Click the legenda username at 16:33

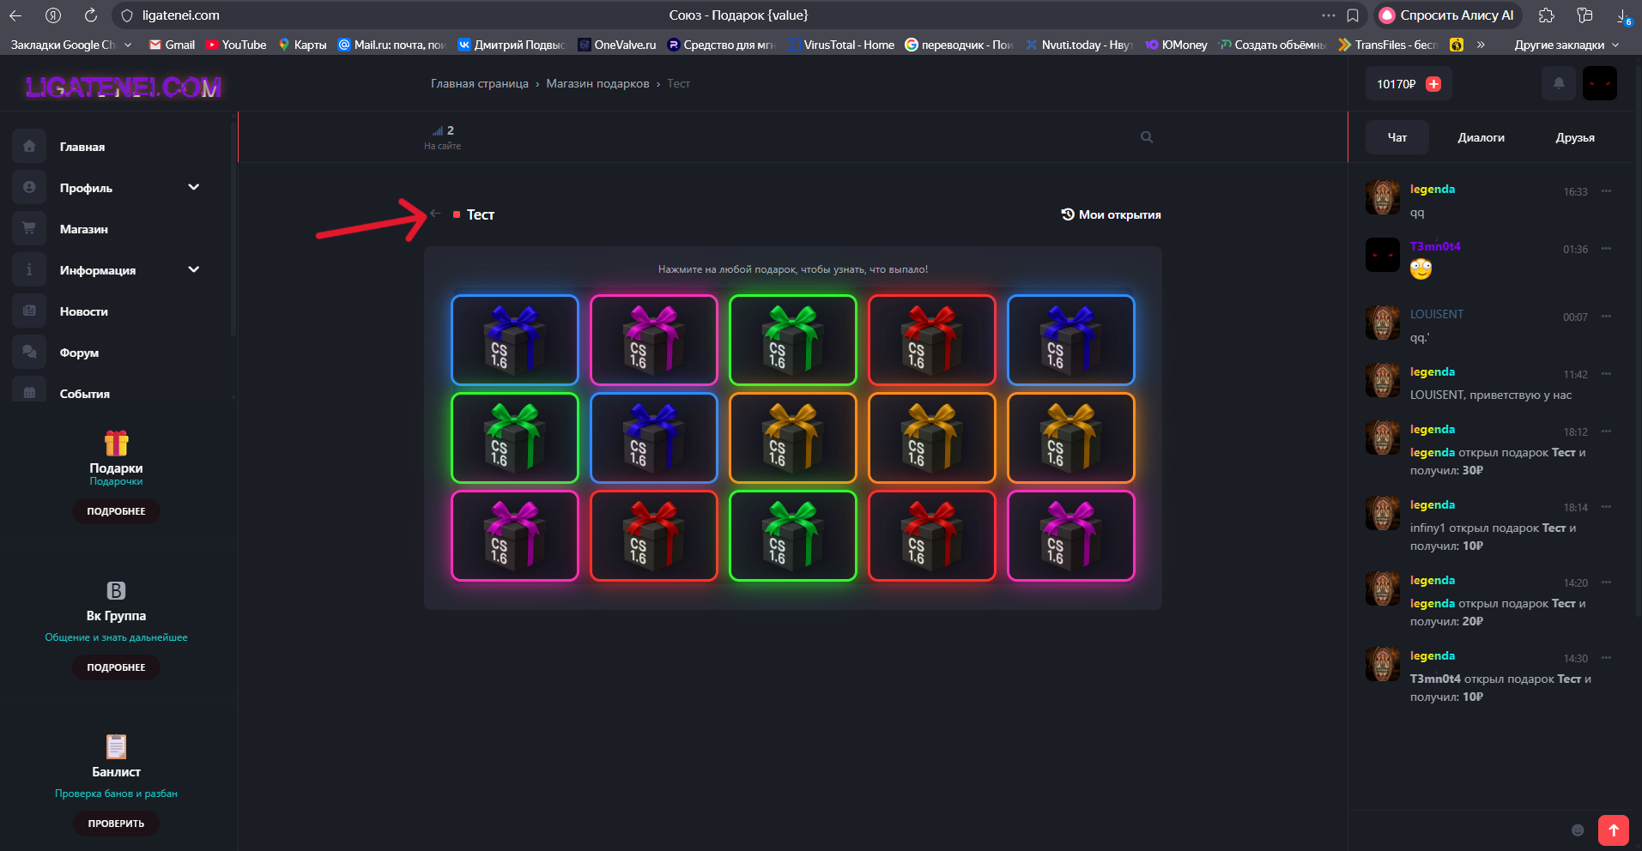pos(1433,189)
